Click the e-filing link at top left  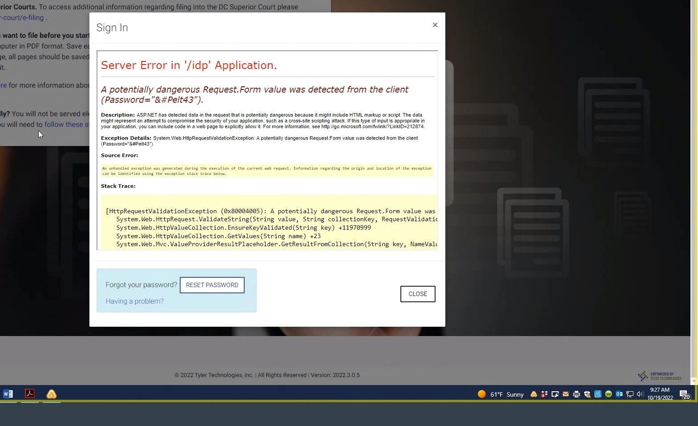[x=23, y=18]
